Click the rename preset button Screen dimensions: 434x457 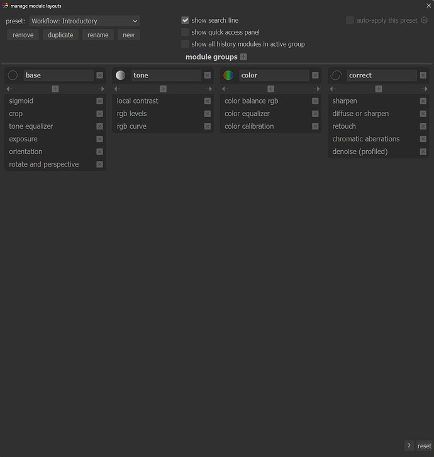coord(97,35)
